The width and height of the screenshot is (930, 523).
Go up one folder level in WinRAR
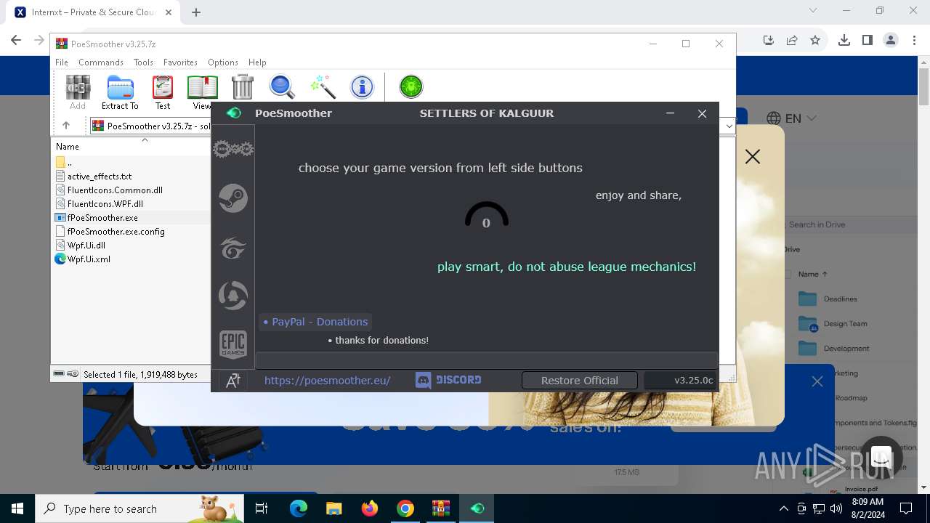[x=66, y=126]
